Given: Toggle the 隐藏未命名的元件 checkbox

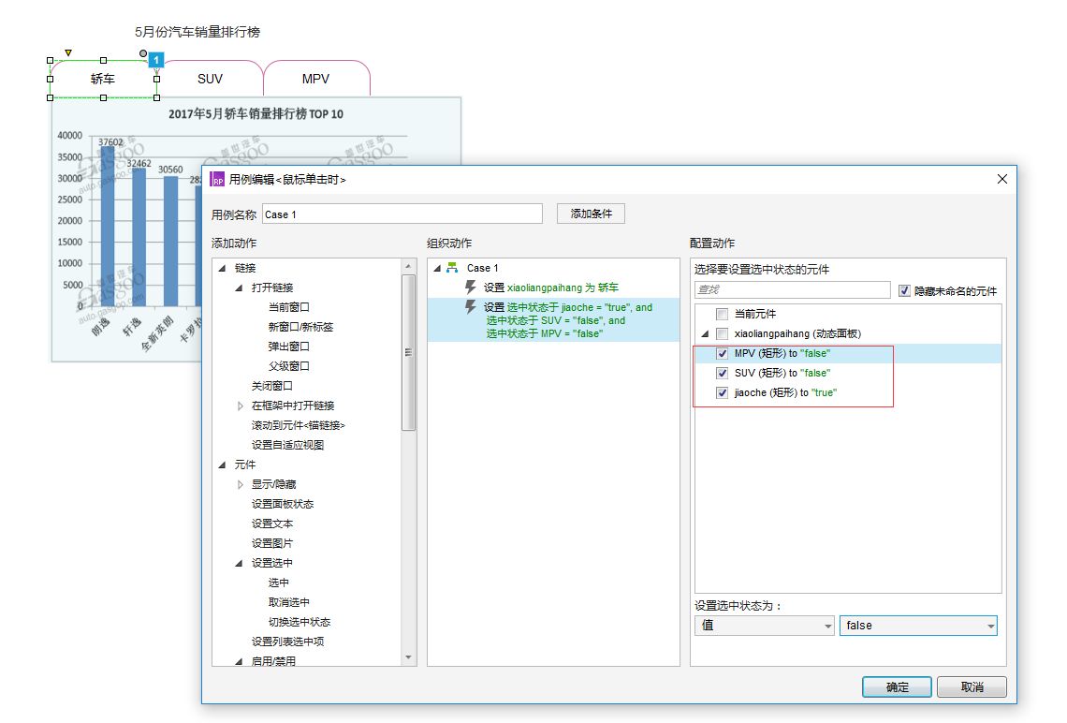Looking at the screenshot, I should pos(904,290).
